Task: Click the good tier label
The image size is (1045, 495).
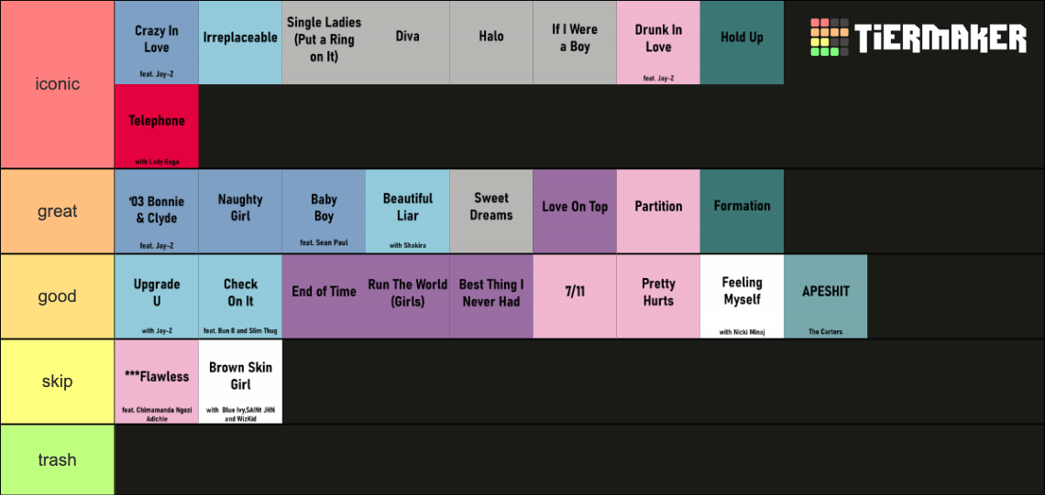Action: [58, 296]
